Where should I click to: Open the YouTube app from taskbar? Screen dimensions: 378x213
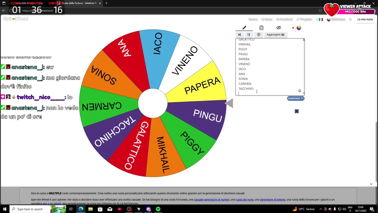tap(119, 209)
